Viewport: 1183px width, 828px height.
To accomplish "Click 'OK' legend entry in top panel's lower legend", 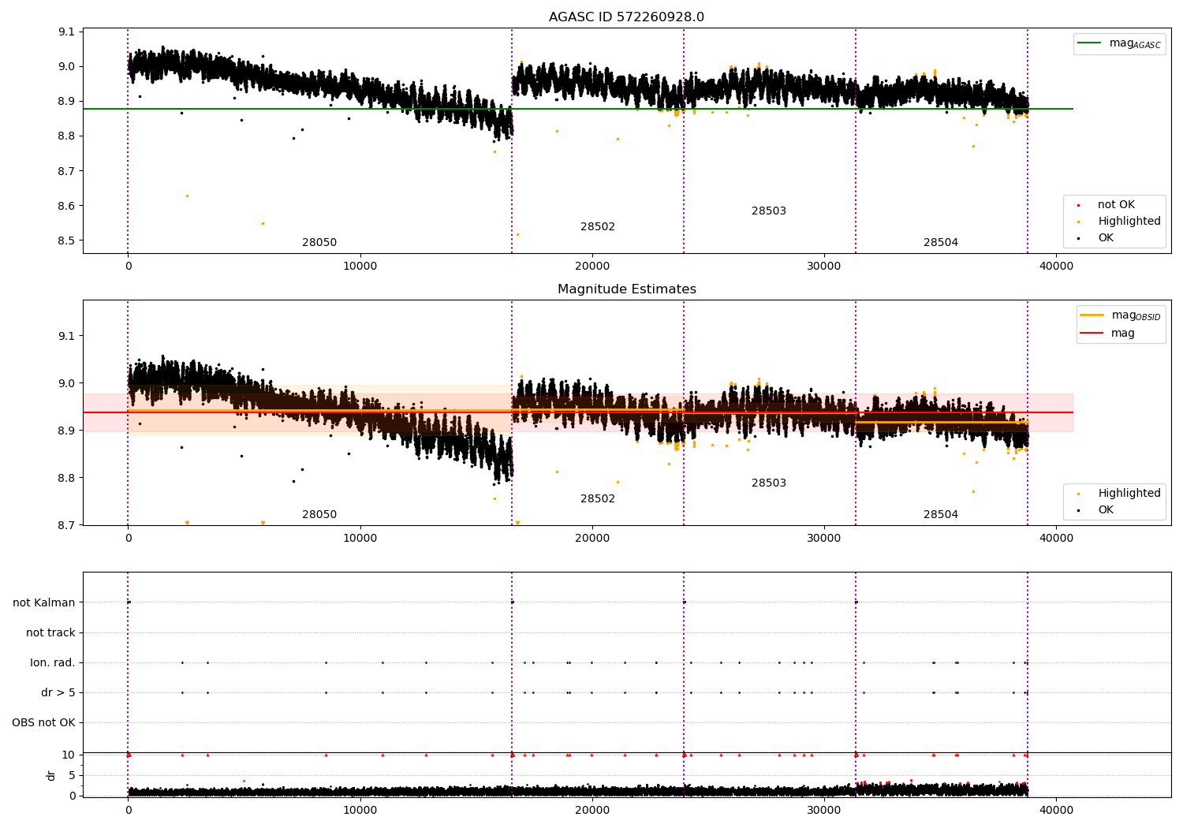I will pos(1106,238).
